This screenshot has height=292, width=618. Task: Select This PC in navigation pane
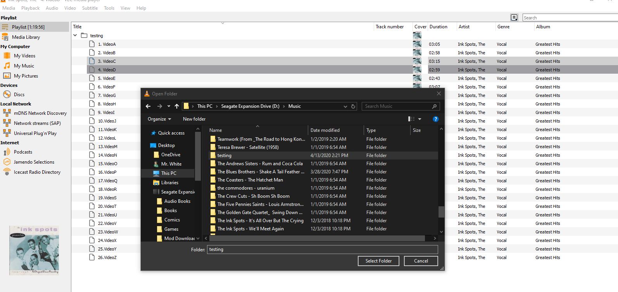(169, 173)
